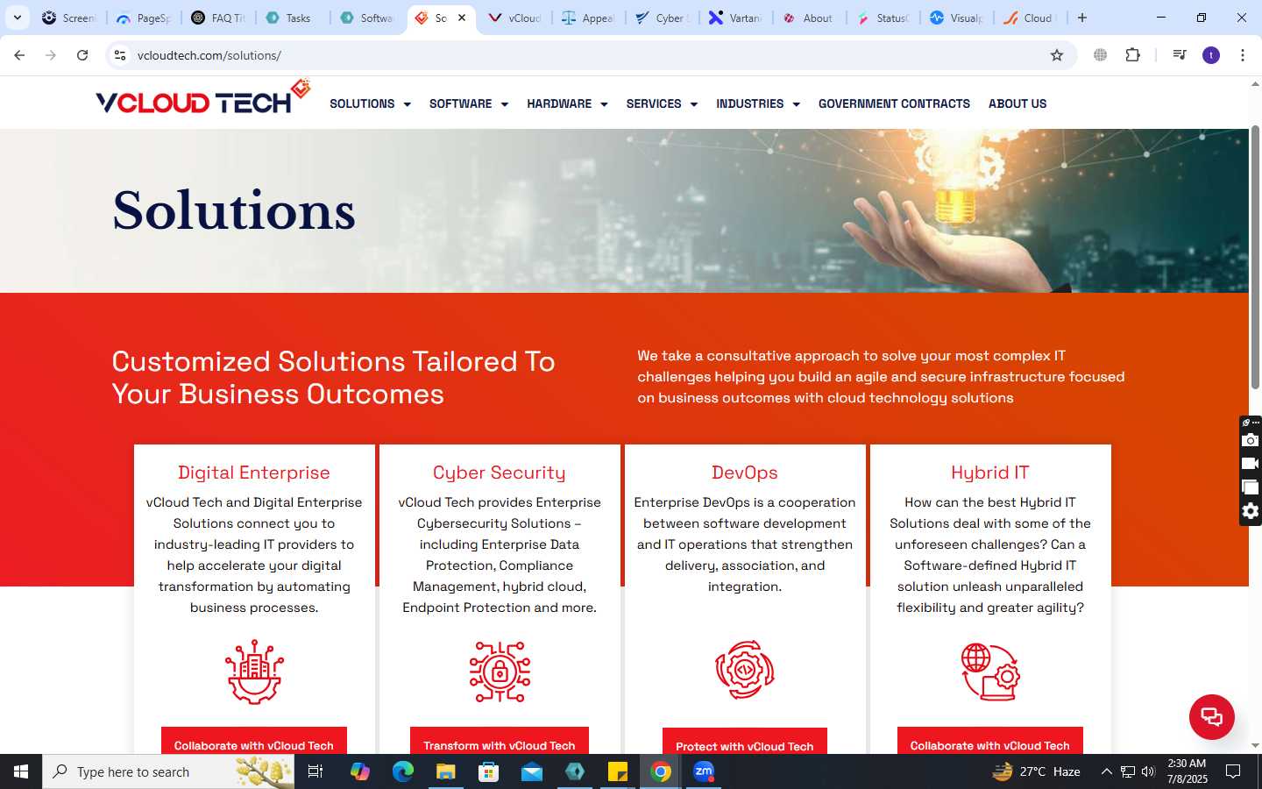Close the current Solutions tab
This screenshot has width=1262, height=789.
[462, 18]
